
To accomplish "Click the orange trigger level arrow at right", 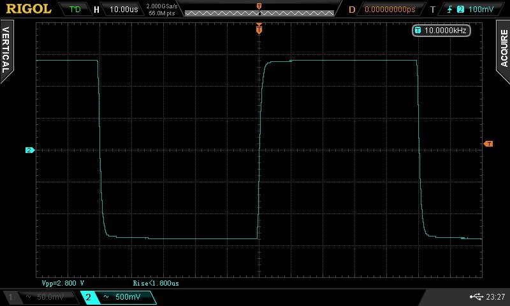I will (x=488, y=143).
